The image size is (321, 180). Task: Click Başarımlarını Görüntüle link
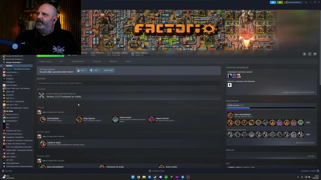(305, 143)
